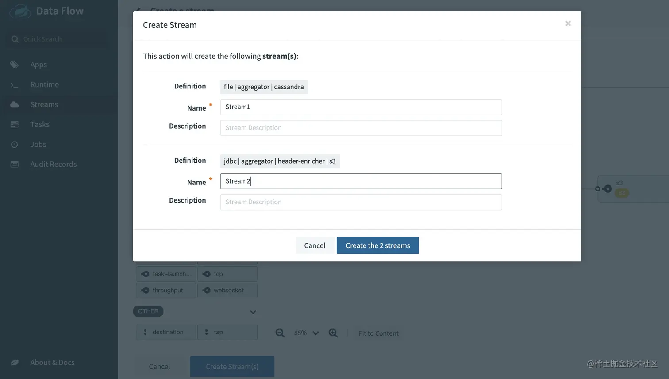This screenshot has height=379, width=669.
Task: Focus the Stream2 name input field
Action: coord(361,181)
